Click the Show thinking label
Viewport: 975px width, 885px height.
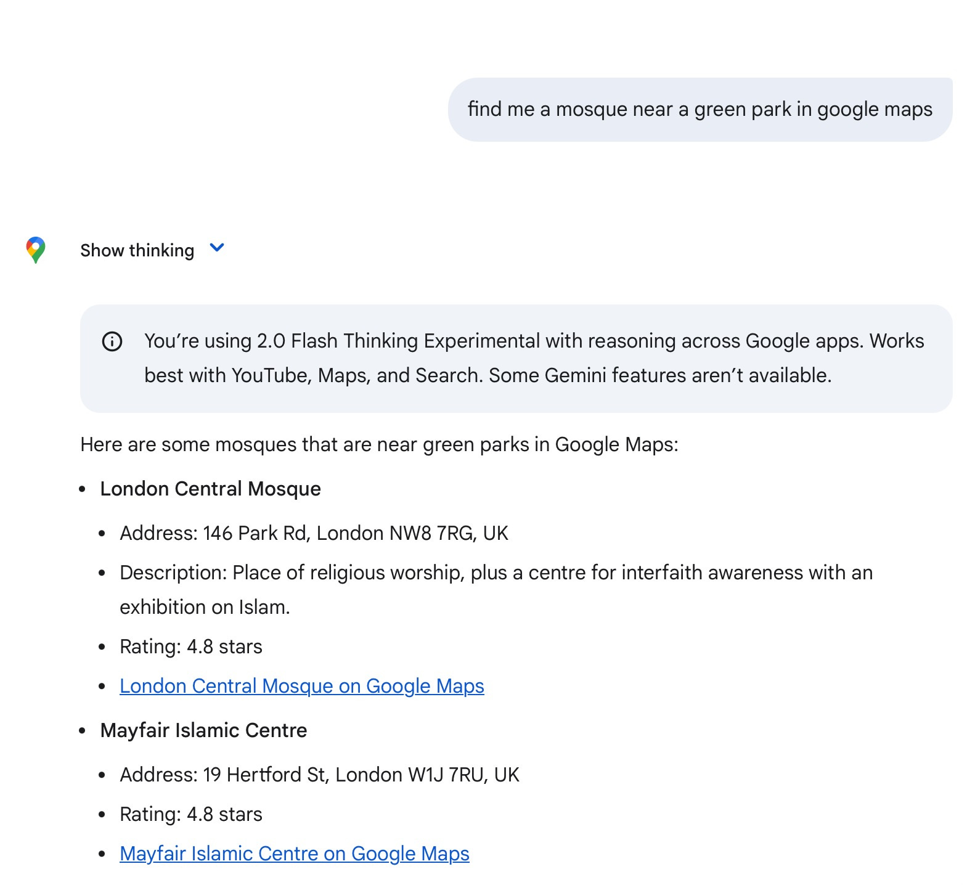[x=137, y=250]
